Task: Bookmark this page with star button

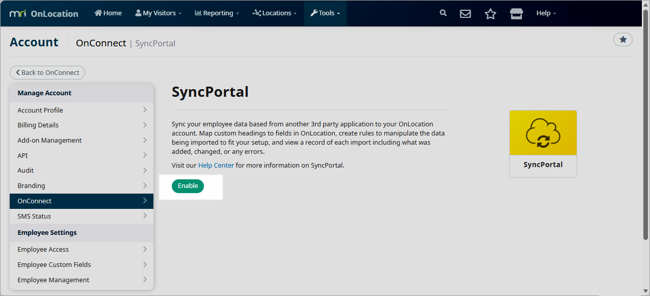Action: pos(622,39)
